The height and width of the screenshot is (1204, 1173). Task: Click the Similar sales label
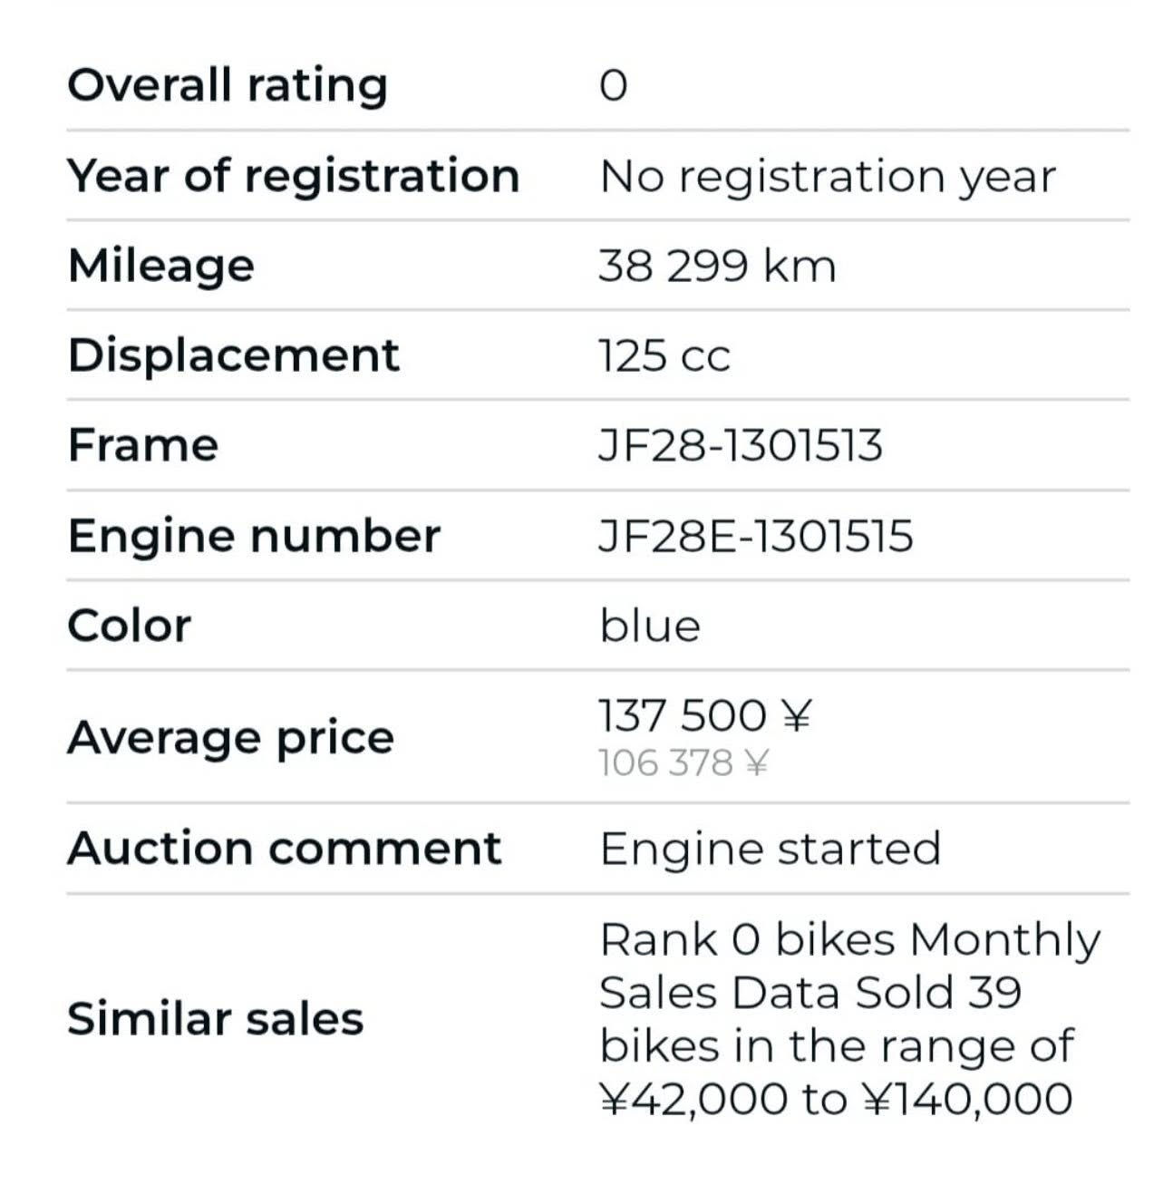pyautogui.click(x=216, y=1018)
